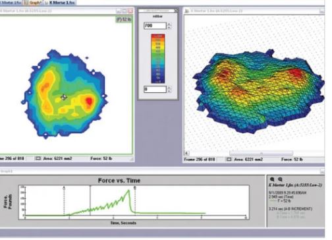Image resolution: width=332 pixels, height=240 pixels.
Task: Close the 2D pressure map window
Action: click(130, 11)
